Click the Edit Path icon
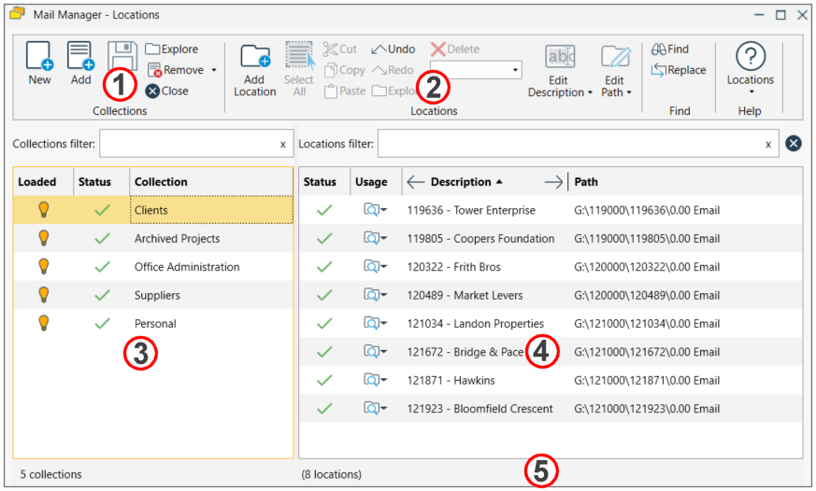 616,58
